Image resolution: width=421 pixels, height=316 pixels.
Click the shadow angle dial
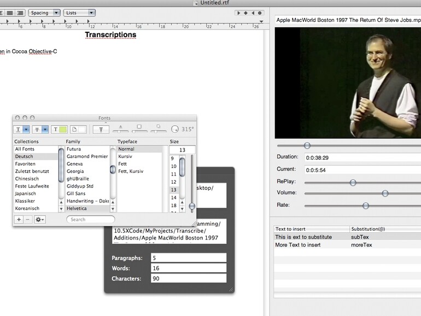(175, 130)
